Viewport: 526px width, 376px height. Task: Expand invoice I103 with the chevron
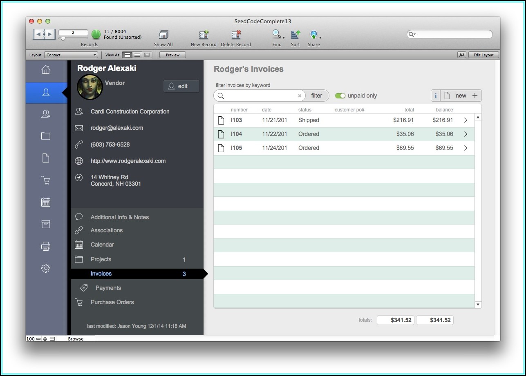click(x=466, y=120)
